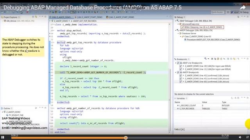Toggle the Z_AMDP_DEMO line 45 breakpoint checkbox
Viewport: 250px width, 140px height.
(x=180, y=79)
